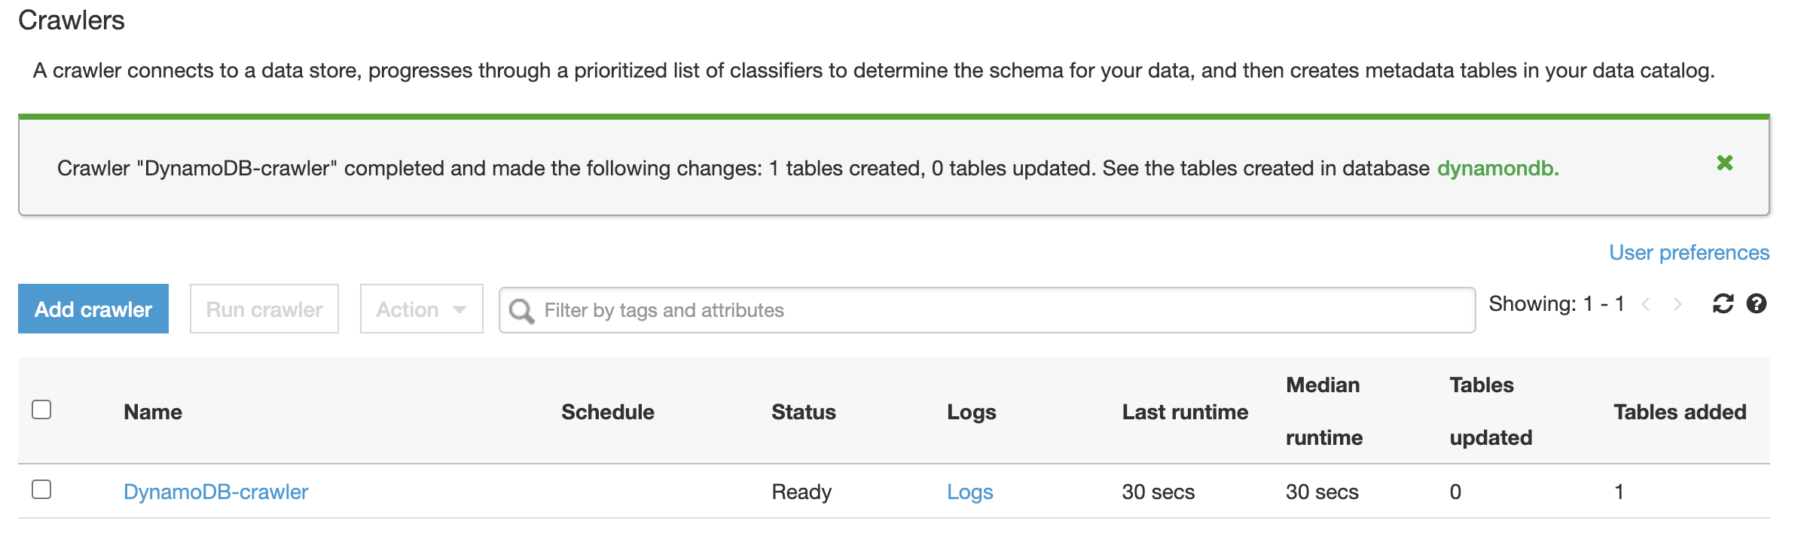Click the Add crawler button
This screenshot has height=548, width=1795.
[x=93, y=309]
